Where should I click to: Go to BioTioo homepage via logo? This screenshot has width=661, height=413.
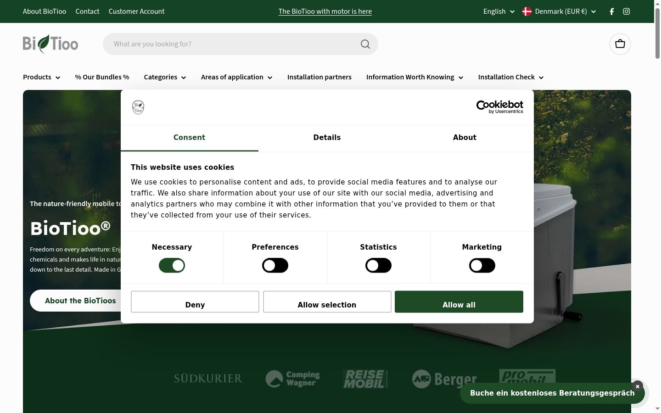(x=50, y=44)
